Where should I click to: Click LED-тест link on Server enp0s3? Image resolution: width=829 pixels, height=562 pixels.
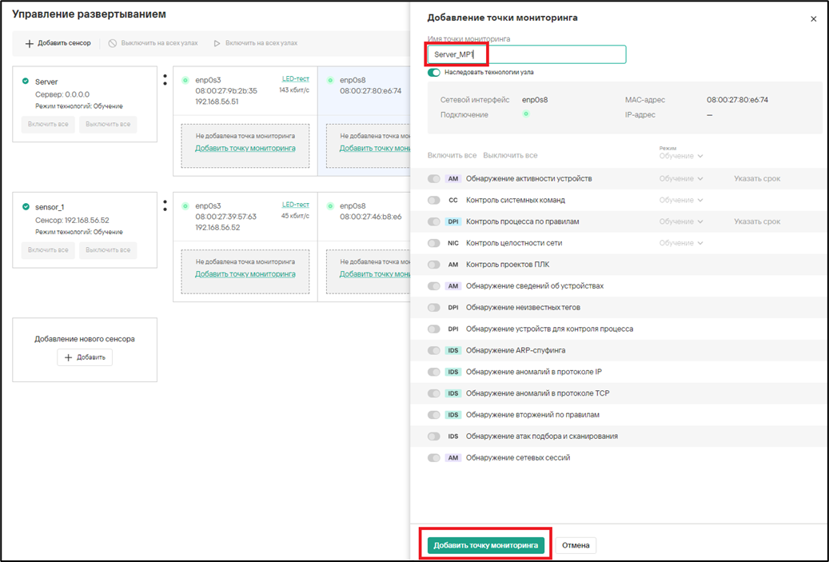click(x=296, y=79)
